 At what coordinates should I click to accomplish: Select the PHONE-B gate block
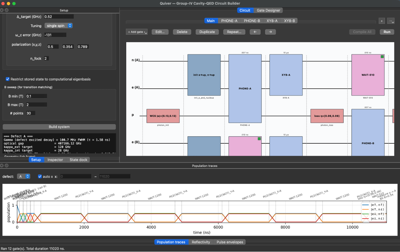tap(368, 133)
